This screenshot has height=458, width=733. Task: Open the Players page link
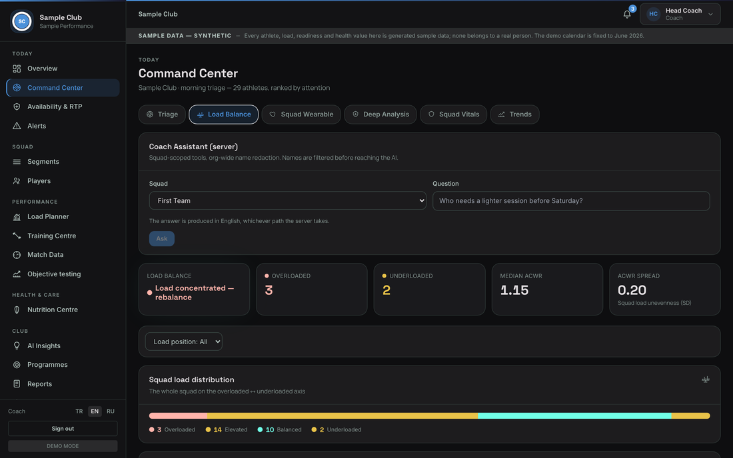tap(63, 180)
